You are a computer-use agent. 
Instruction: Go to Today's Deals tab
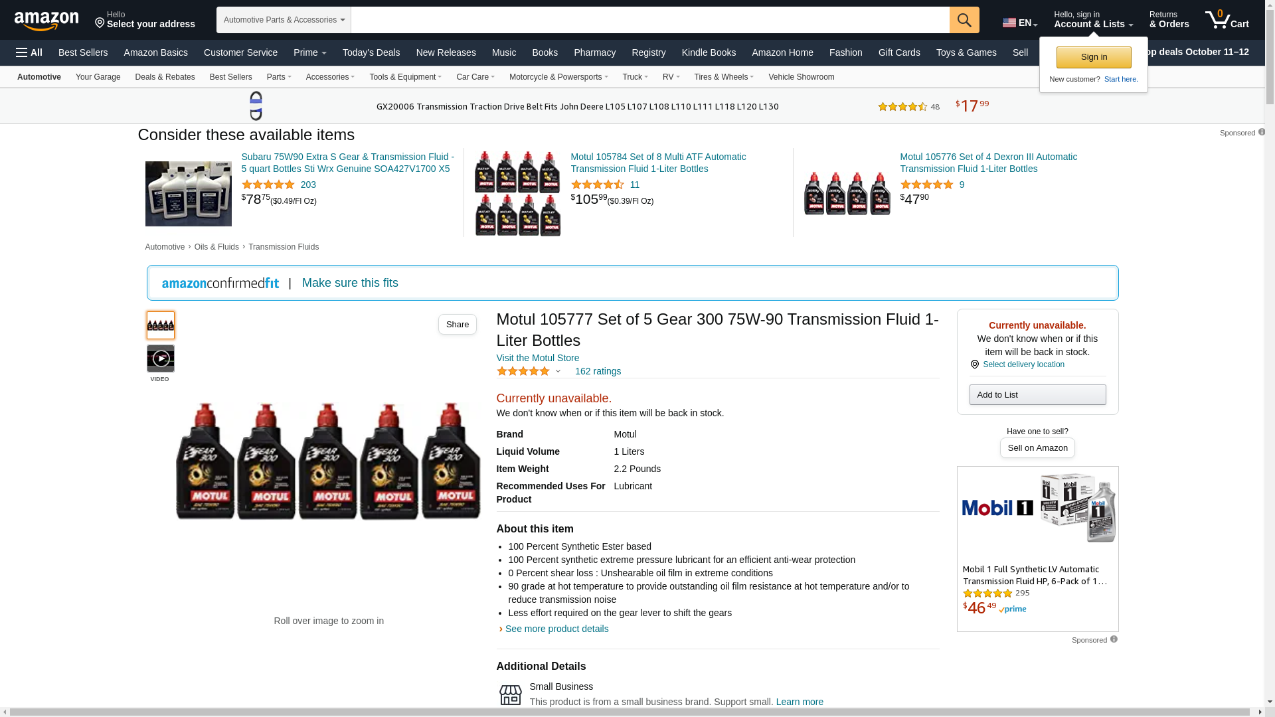tap(371, 52)
